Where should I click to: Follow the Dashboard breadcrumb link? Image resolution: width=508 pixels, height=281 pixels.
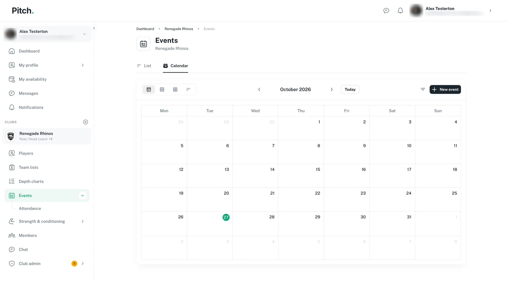[145, 29]
